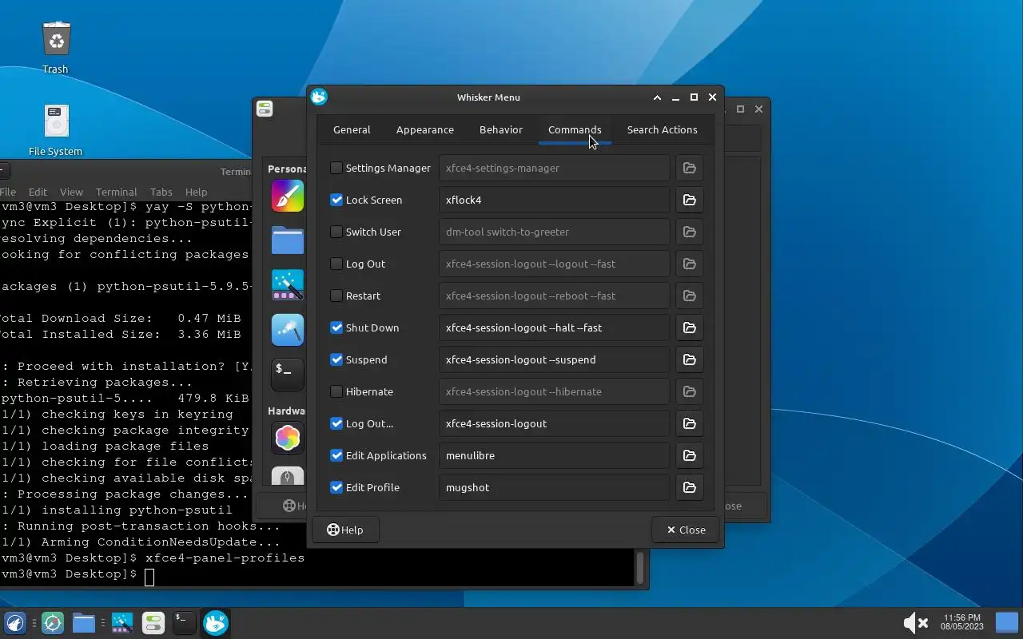Browse for Log Out... command

[689, 423]
